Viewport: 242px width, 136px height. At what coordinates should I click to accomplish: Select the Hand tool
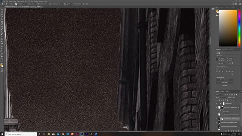[2, 56]
